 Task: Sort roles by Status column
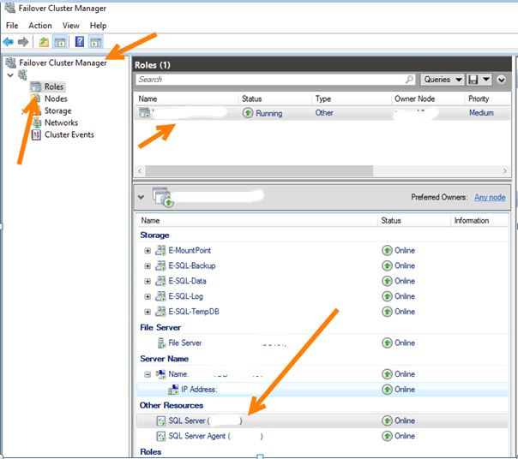[252, 98]
